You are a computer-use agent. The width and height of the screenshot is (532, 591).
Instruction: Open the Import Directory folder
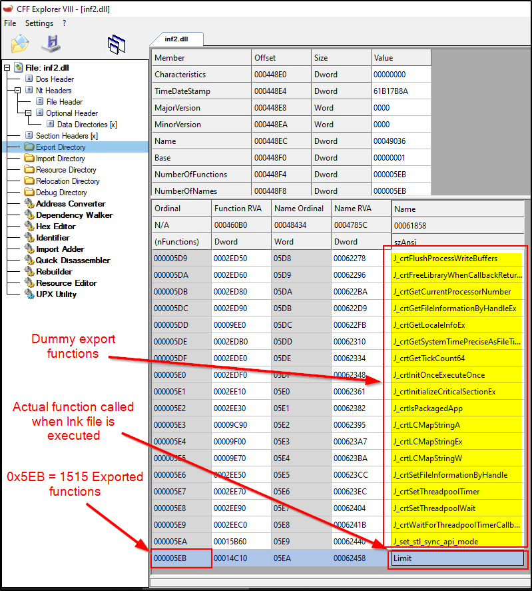pyautogui.click(x=61, y=159)
